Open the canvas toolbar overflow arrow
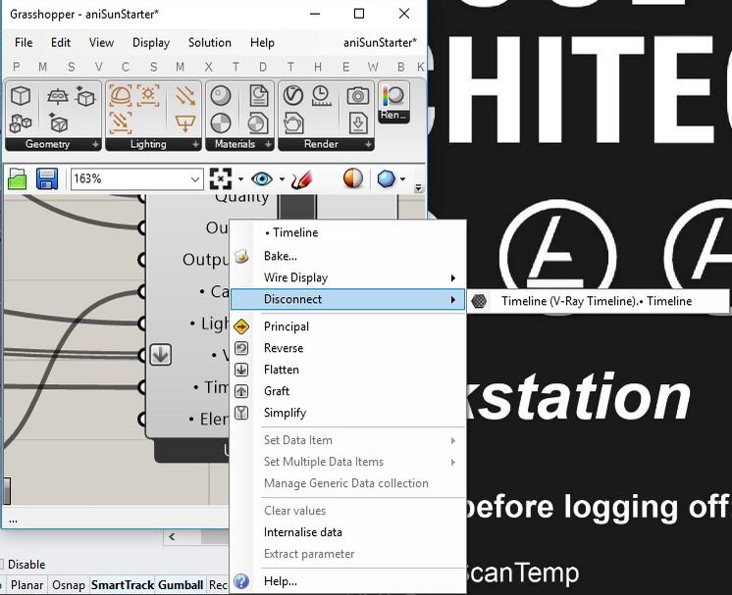This screenshot has width=732, height=595. coord(418,188)
